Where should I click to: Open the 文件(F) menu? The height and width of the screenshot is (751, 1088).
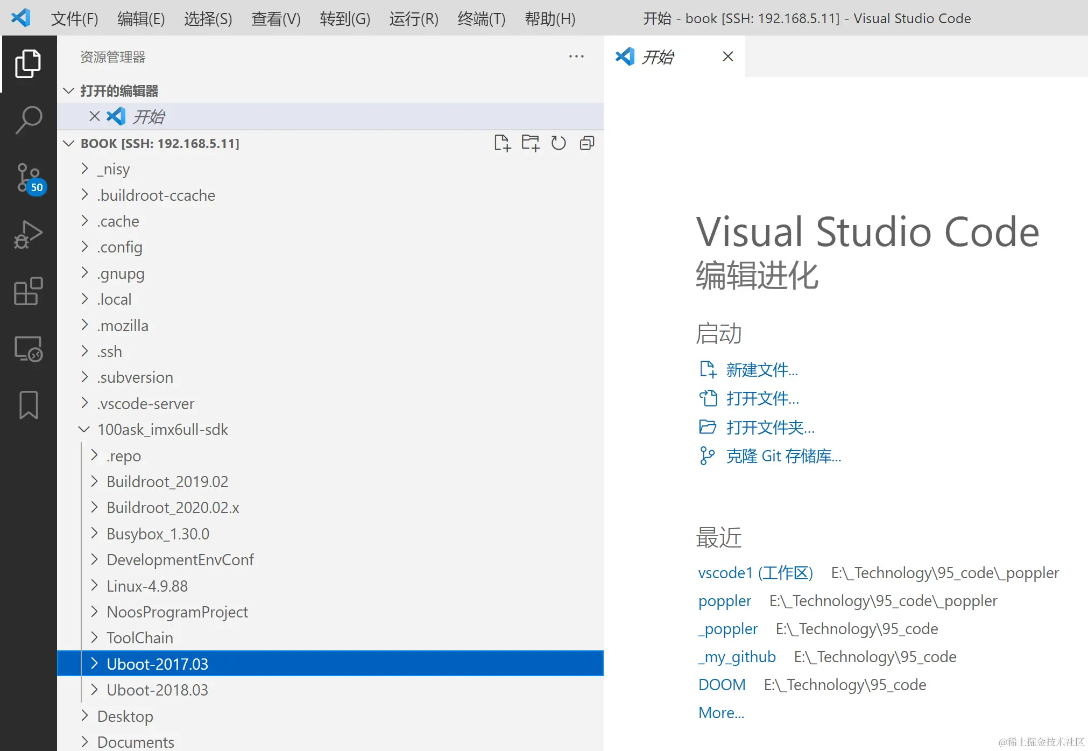tap(74, 19)
